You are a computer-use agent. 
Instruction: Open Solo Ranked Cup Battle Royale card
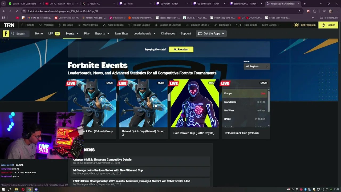[x=195, y=109]
